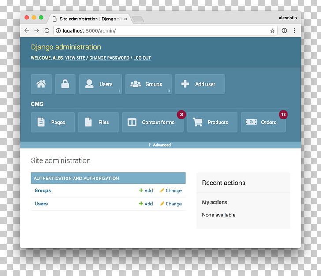The image size is (321, 276).
Task: Click the Add user plus tile
Action: click(200, 84)
